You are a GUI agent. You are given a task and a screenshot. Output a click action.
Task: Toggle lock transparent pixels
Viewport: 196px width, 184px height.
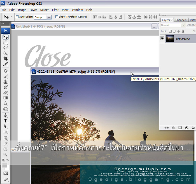[x=170, y=31]
